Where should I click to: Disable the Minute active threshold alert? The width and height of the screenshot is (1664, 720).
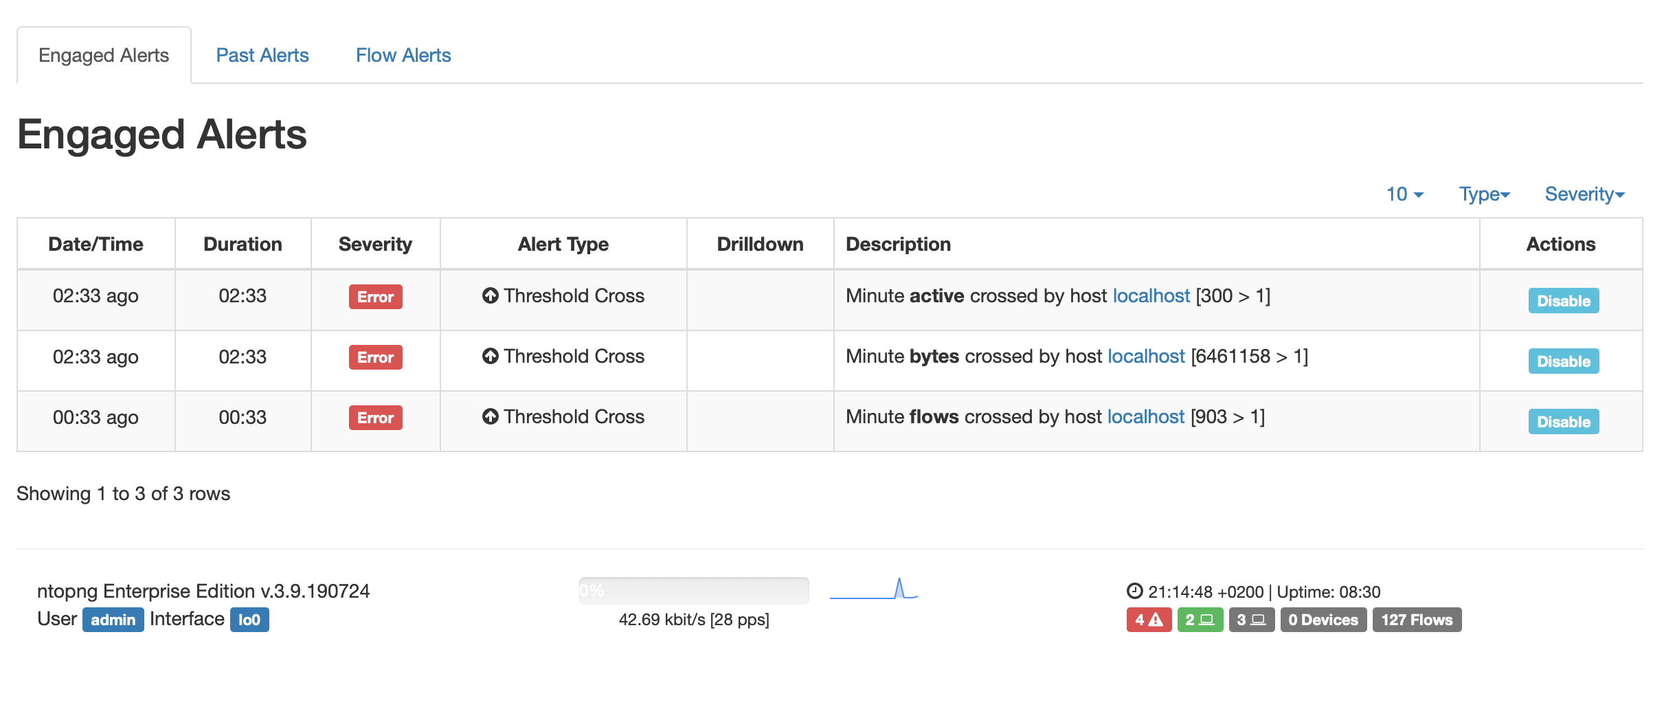click(1564, 300)
